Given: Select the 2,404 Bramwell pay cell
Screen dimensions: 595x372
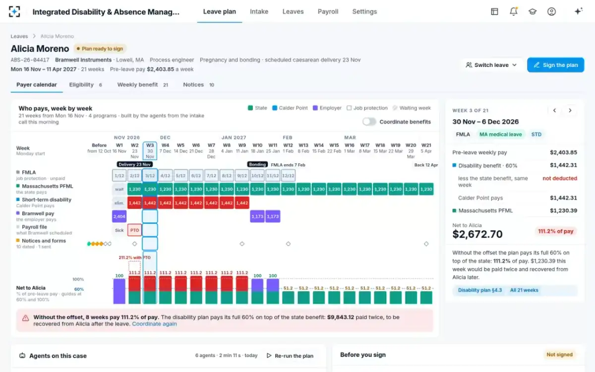Looking at the screenshot, I should pyautogui.click(x=119, y=216).
